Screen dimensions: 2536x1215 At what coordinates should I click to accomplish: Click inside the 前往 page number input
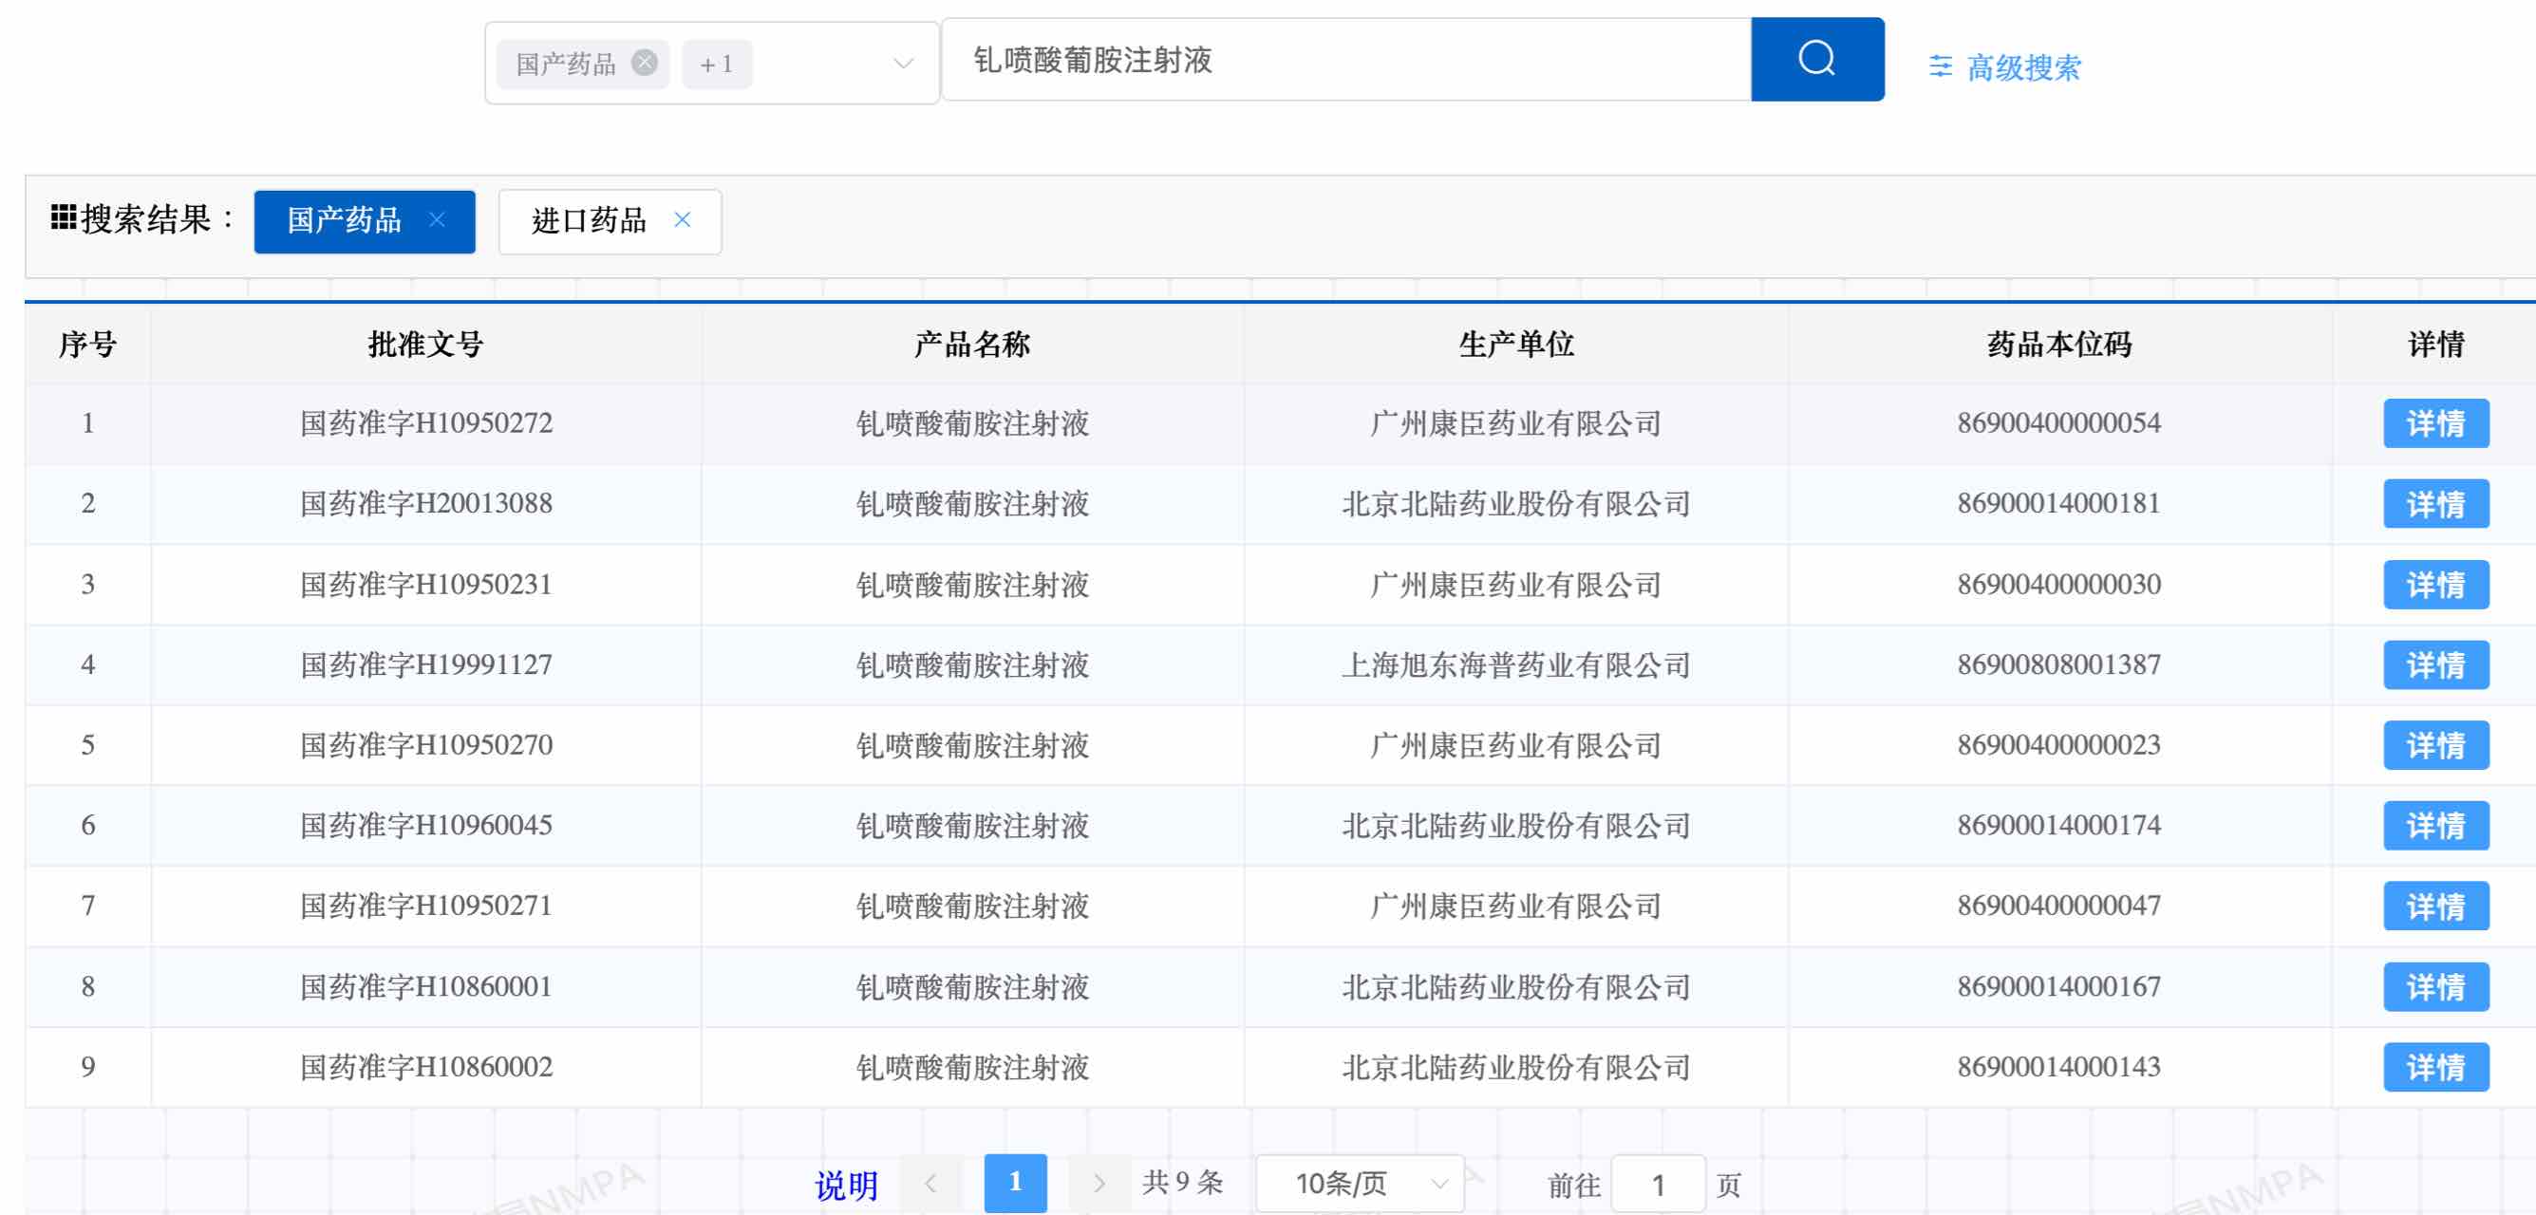click(x=1659, y=1185)
